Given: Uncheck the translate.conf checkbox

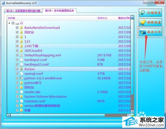Looking at the screenshot, I should pos(17,101).
